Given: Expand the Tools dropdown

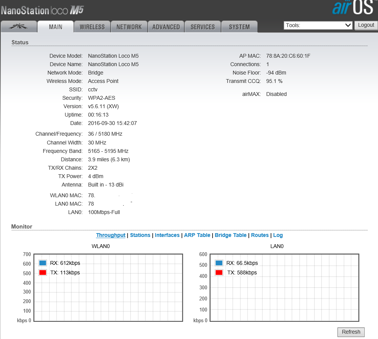Looking at the screenshot, I should tap(318, 25).
